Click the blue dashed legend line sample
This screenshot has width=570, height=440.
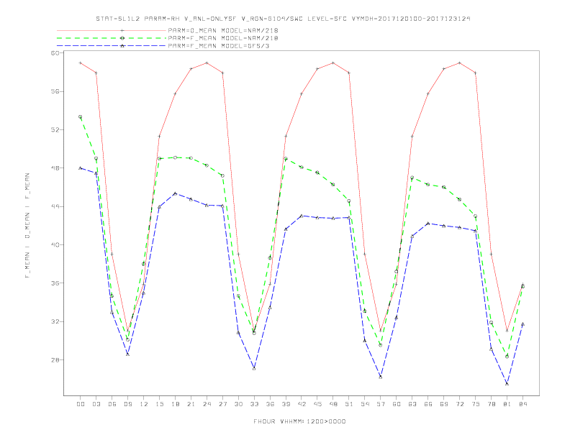(112, 46)
